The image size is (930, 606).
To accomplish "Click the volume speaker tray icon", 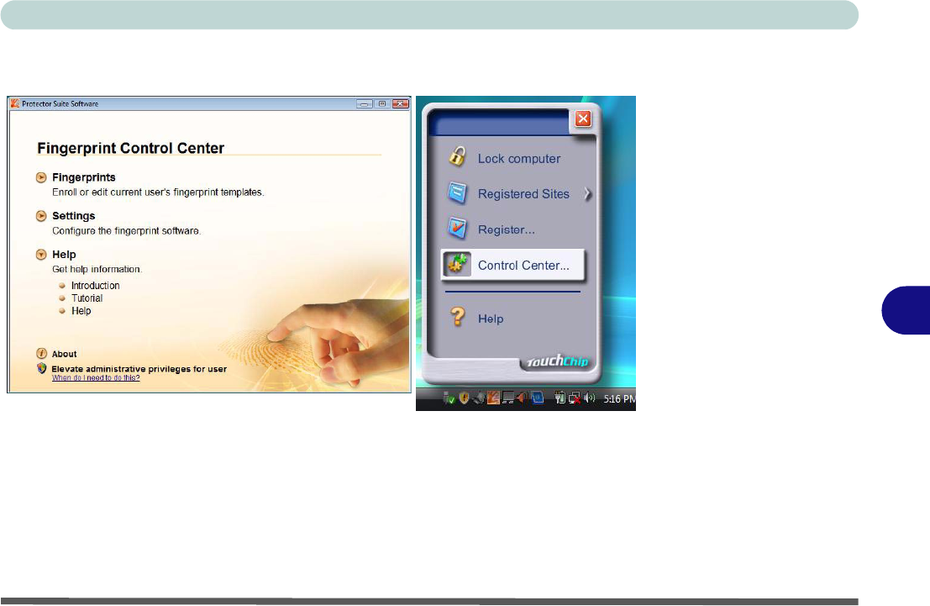I will pos(590,398).
